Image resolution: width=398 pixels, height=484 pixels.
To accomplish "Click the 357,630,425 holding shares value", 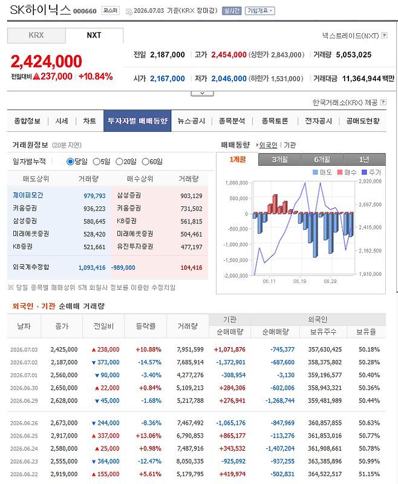I will click(325, 350).
